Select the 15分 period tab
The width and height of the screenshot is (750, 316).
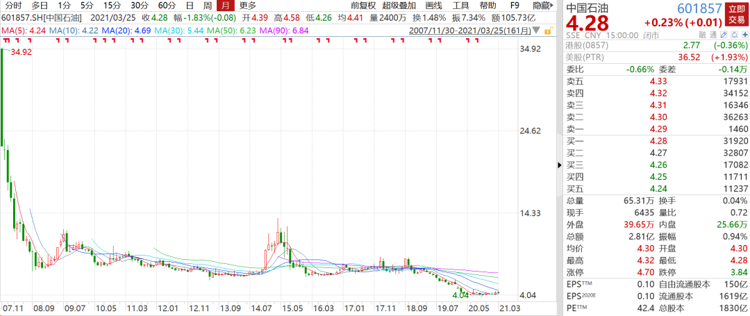(x=112, y=6)
